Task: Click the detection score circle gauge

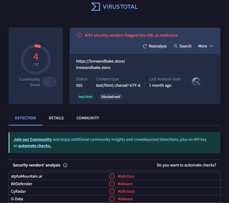Action: [36, 59]
